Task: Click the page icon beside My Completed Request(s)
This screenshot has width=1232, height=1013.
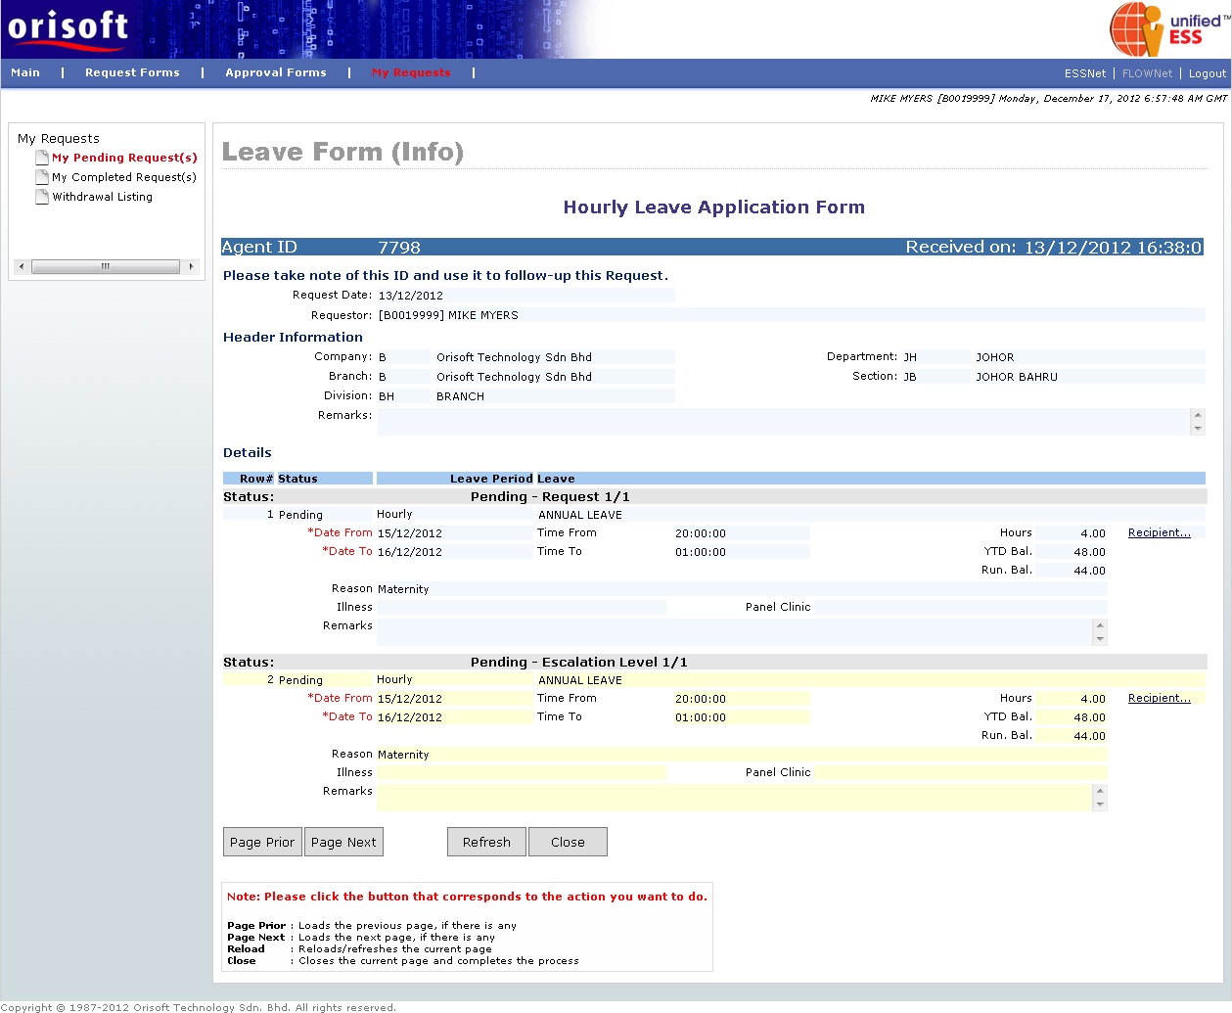Action: tap(42, 177)
